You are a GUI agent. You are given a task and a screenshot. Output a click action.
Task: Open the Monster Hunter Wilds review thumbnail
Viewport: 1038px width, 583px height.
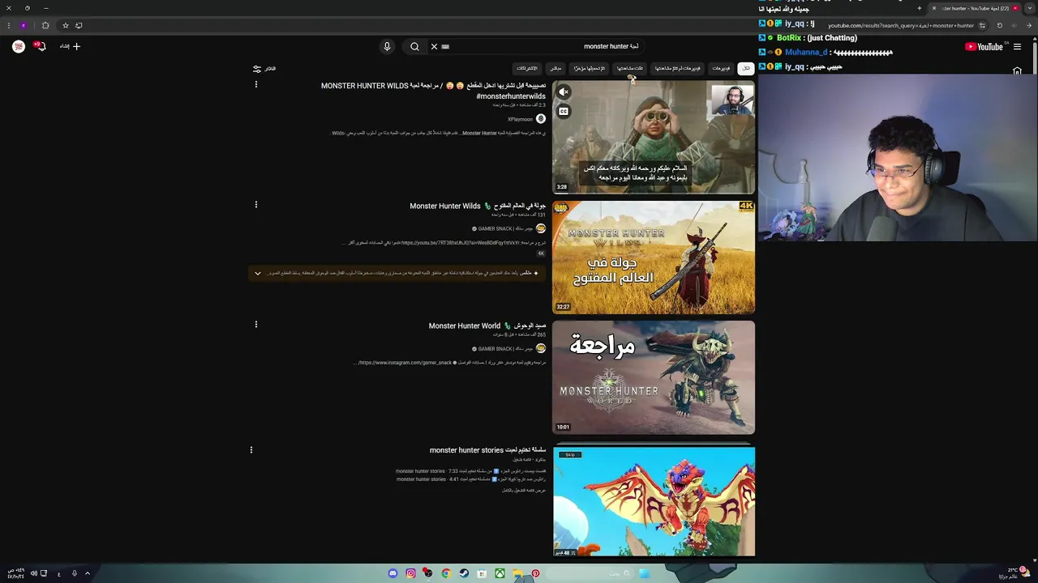[x=654, y=137]
